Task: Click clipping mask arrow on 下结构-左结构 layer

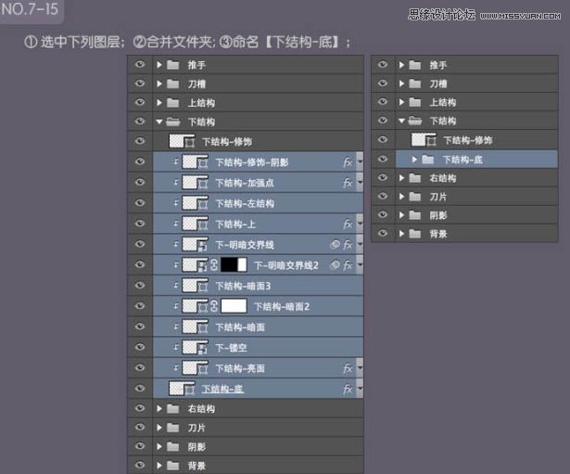Action: 176,203
